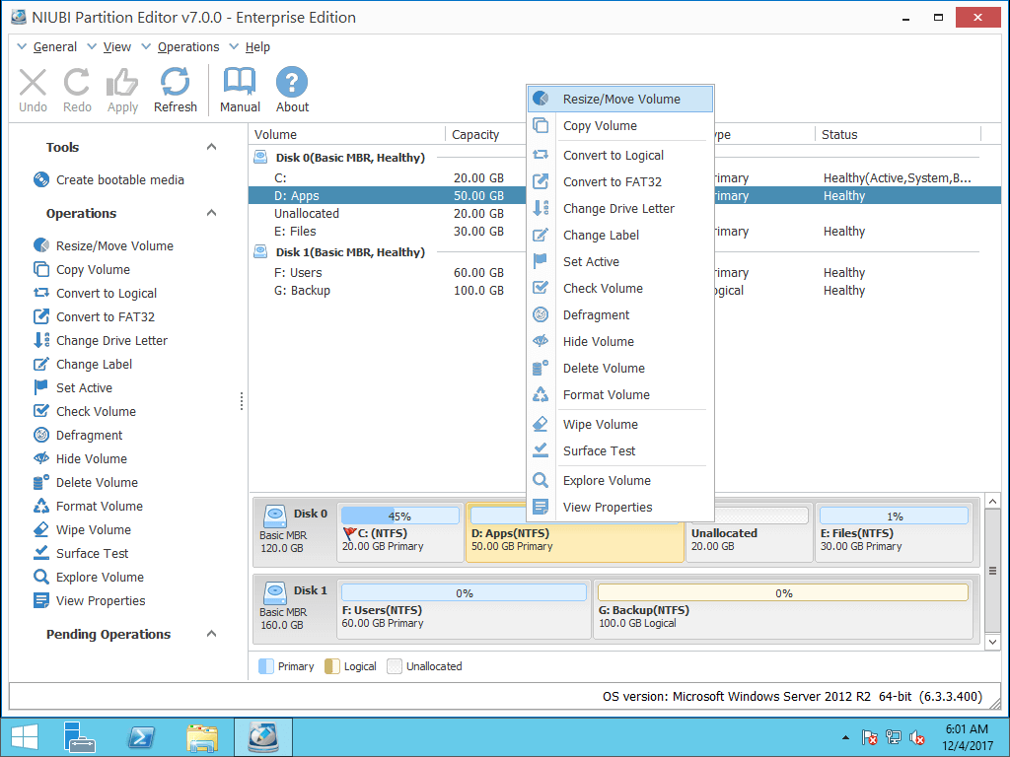This screenshot has height=757, width=1010.
Task: Select Set Active in left sidebar
Action: point(73,387)
